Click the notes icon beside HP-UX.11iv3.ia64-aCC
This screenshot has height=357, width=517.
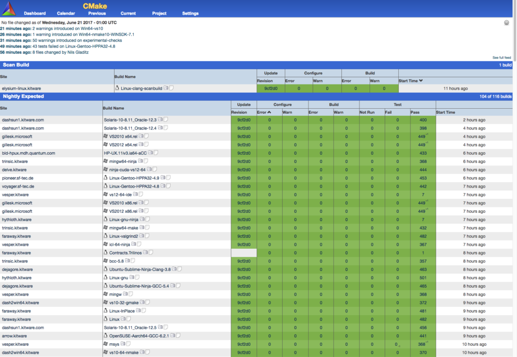(x=156, y=153)
